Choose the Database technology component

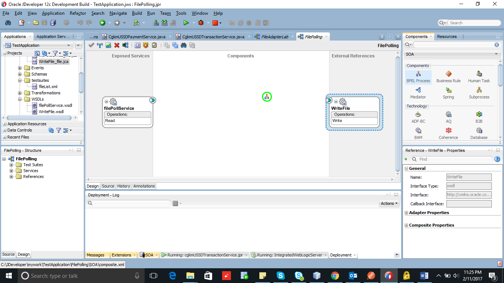coord(479,133)
